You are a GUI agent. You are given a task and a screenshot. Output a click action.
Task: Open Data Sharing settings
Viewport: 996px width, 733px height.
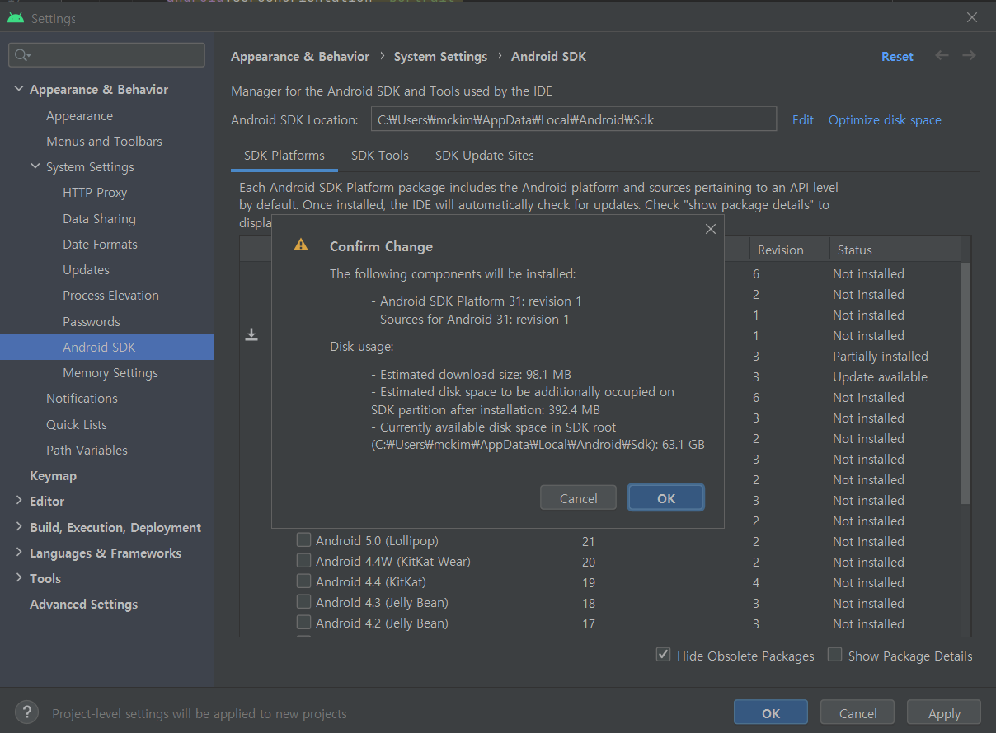(x=99, y=219)
